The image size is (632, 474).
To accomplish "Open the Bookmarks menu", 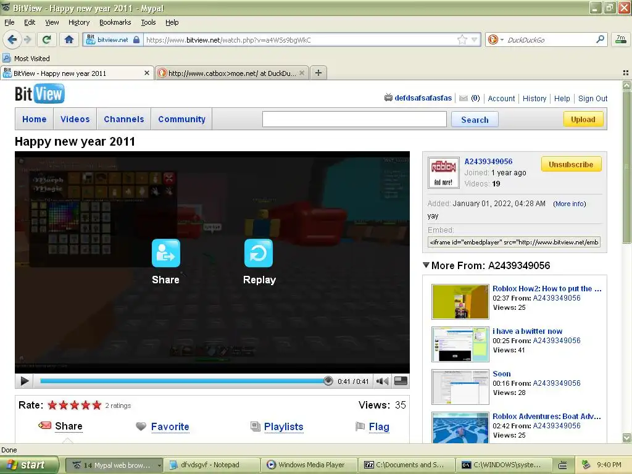I will coord(115,22).
